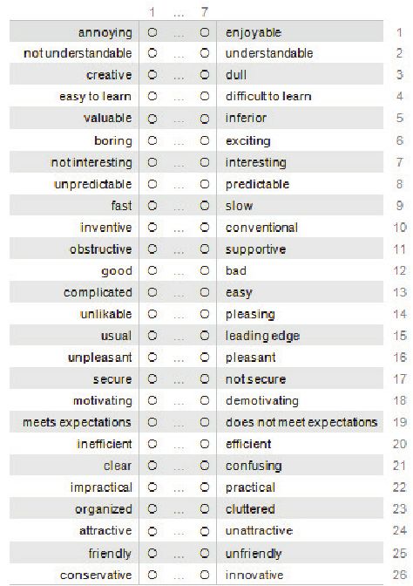Screen dimensions: 413x586
Task: Select radio 7 next to interesting
Action: click(204, 162)
